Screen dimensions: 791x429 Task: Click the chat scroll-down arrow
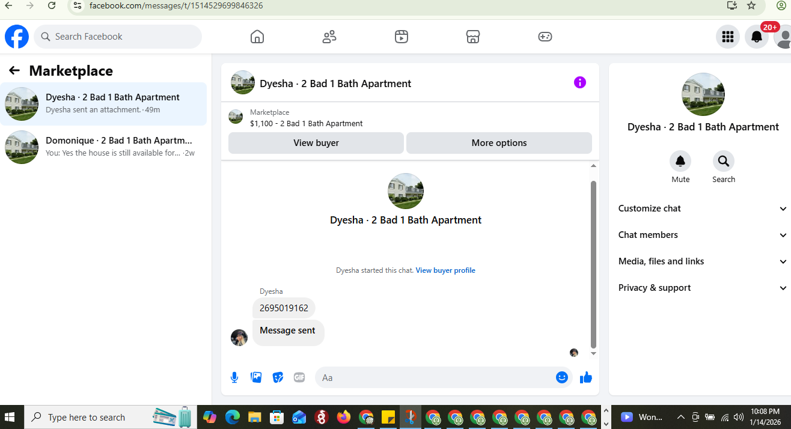coord(593,354)
